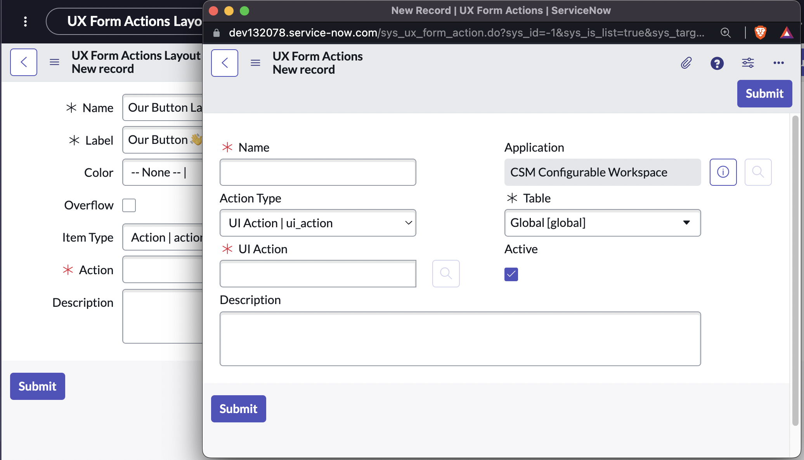
Task: Click the Application info icon
Action: coord(723,172)
